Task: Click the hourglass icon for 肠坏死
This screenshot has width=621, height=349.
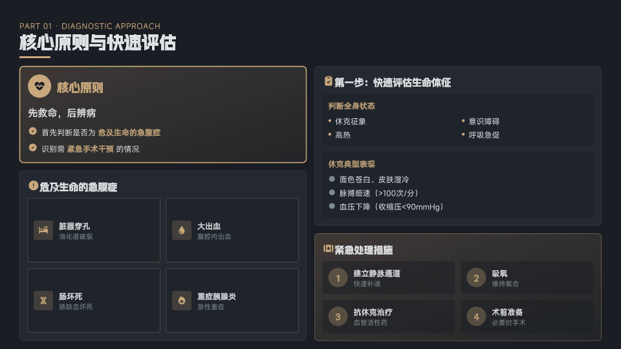Action: click(43, 301)
